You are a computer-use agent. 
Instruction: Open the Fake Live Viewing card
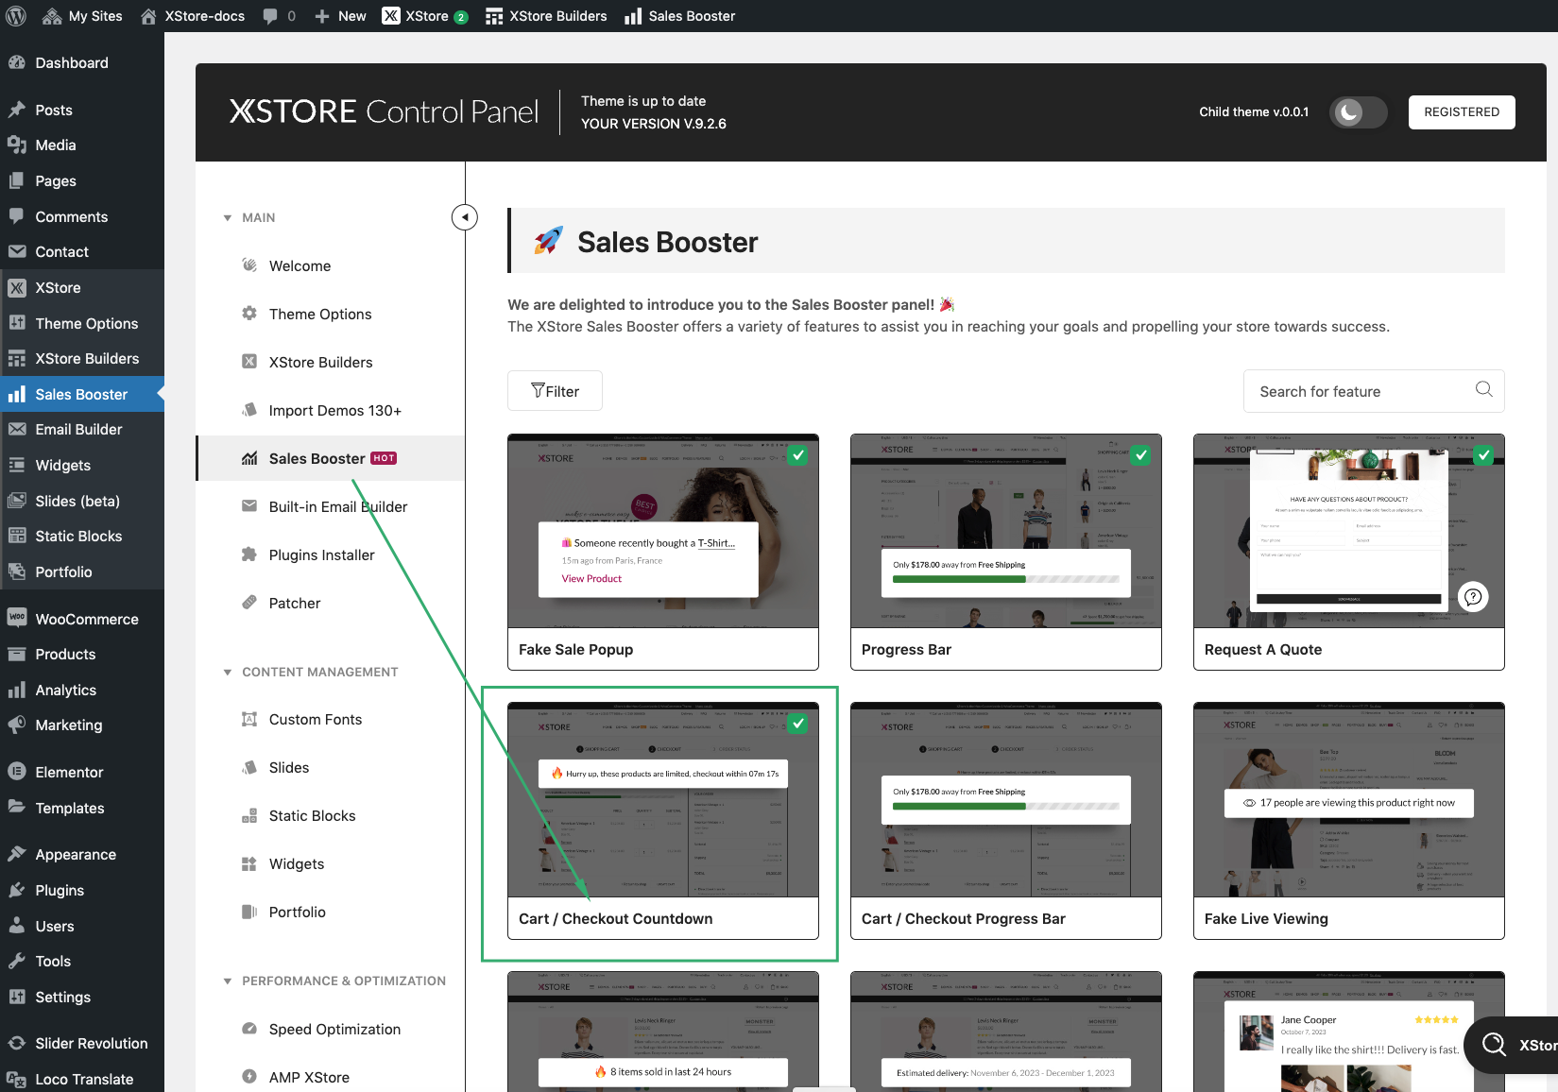click(x=1349, y=821)
